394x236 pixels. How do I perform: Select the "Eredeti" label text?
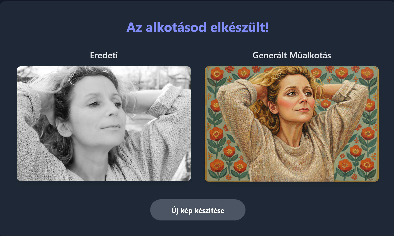click(x=104, y=55)
